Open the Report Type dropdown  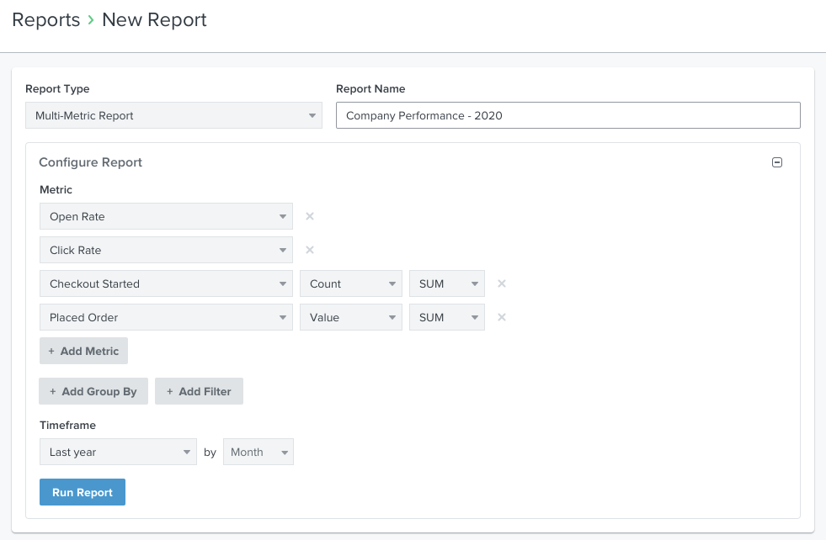click(173, 114)
